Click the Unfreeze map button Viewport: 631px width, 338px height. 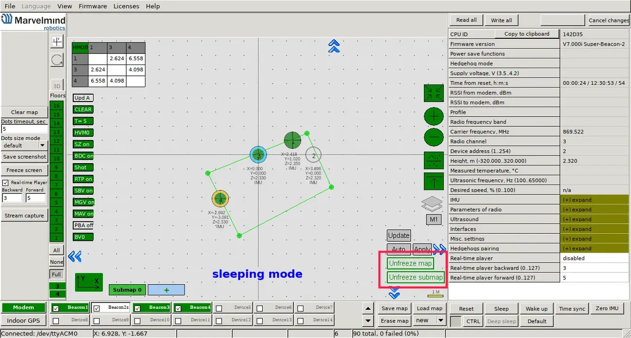(410, 263)
